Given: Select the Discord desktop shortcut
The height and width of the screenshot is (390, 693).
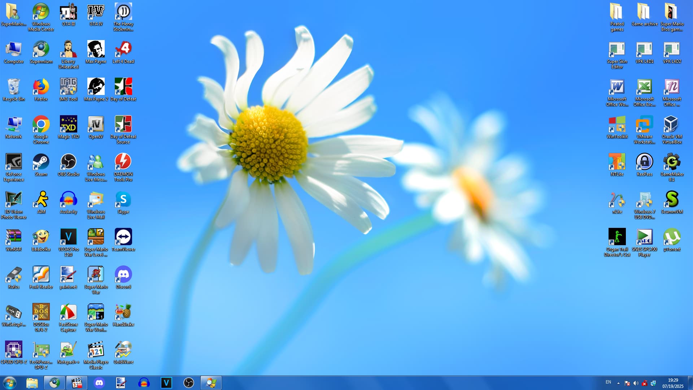Looking at the screenshot, I should (123, 275).
